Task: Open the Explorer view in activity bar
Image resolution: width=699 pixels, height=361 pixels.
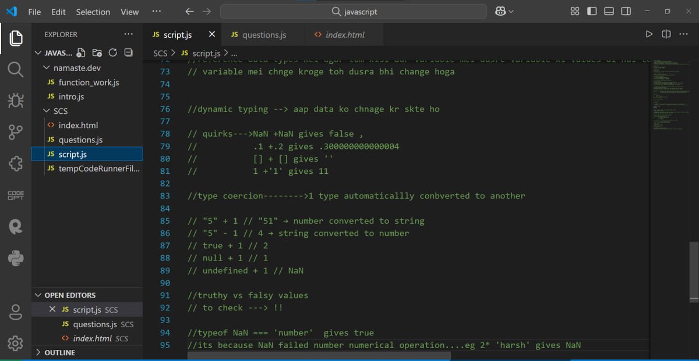Action: click(x=16, y=38)
